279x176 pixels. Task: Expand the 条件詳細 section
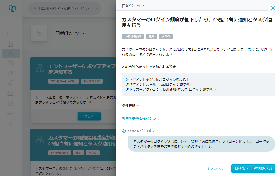pos(130,106)
